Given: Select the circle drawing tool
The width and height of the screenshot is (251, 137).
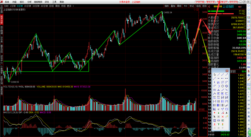Looking at the screenshot, I should pos(222,86).
